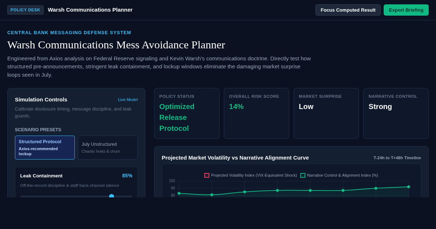Click the last data point on alignment curve
The width and height of the screenshot is (436, 229).
point(408,187)
